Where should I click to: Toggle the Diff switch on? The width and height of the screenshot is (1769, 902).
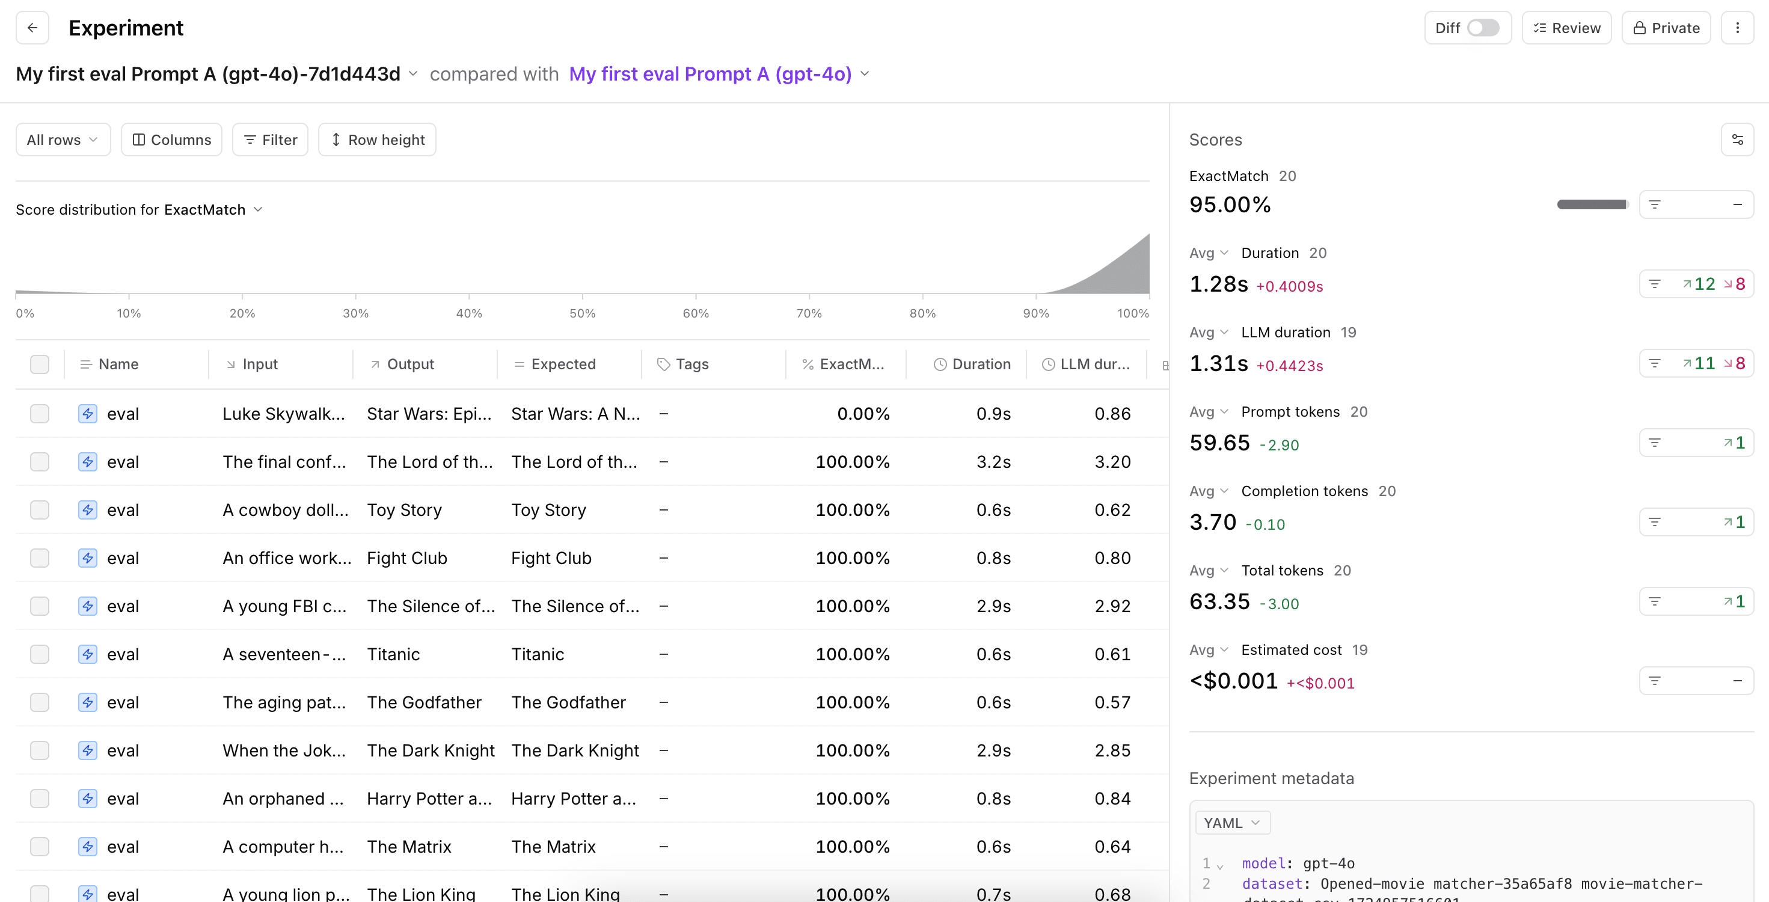(1483, 28)
